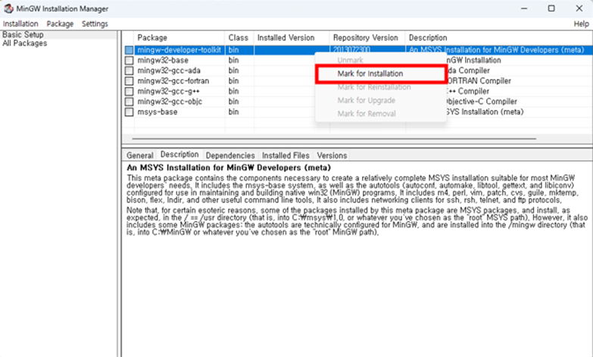This screenshot has width=593, height=357.
Task: Select the msys-base package name
Action: coord(158,112)
